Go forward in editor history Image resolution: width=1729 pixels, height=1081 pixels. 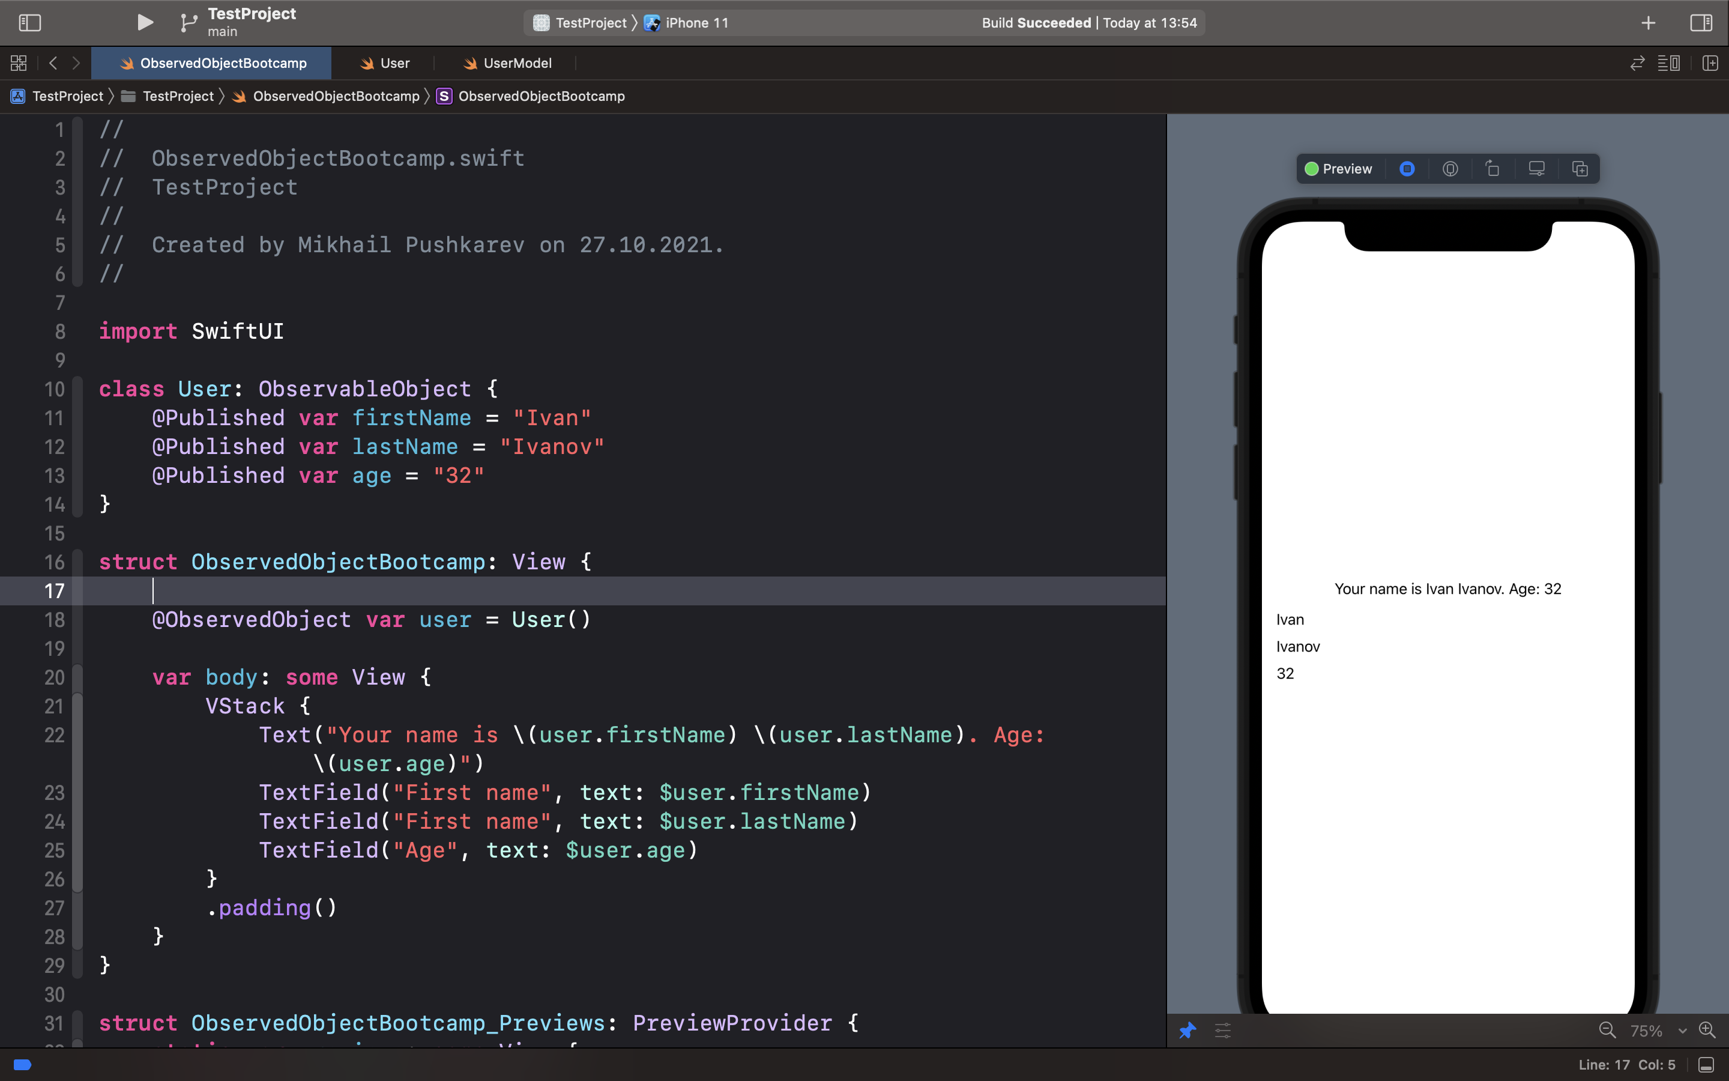click(x=76, y=63)
